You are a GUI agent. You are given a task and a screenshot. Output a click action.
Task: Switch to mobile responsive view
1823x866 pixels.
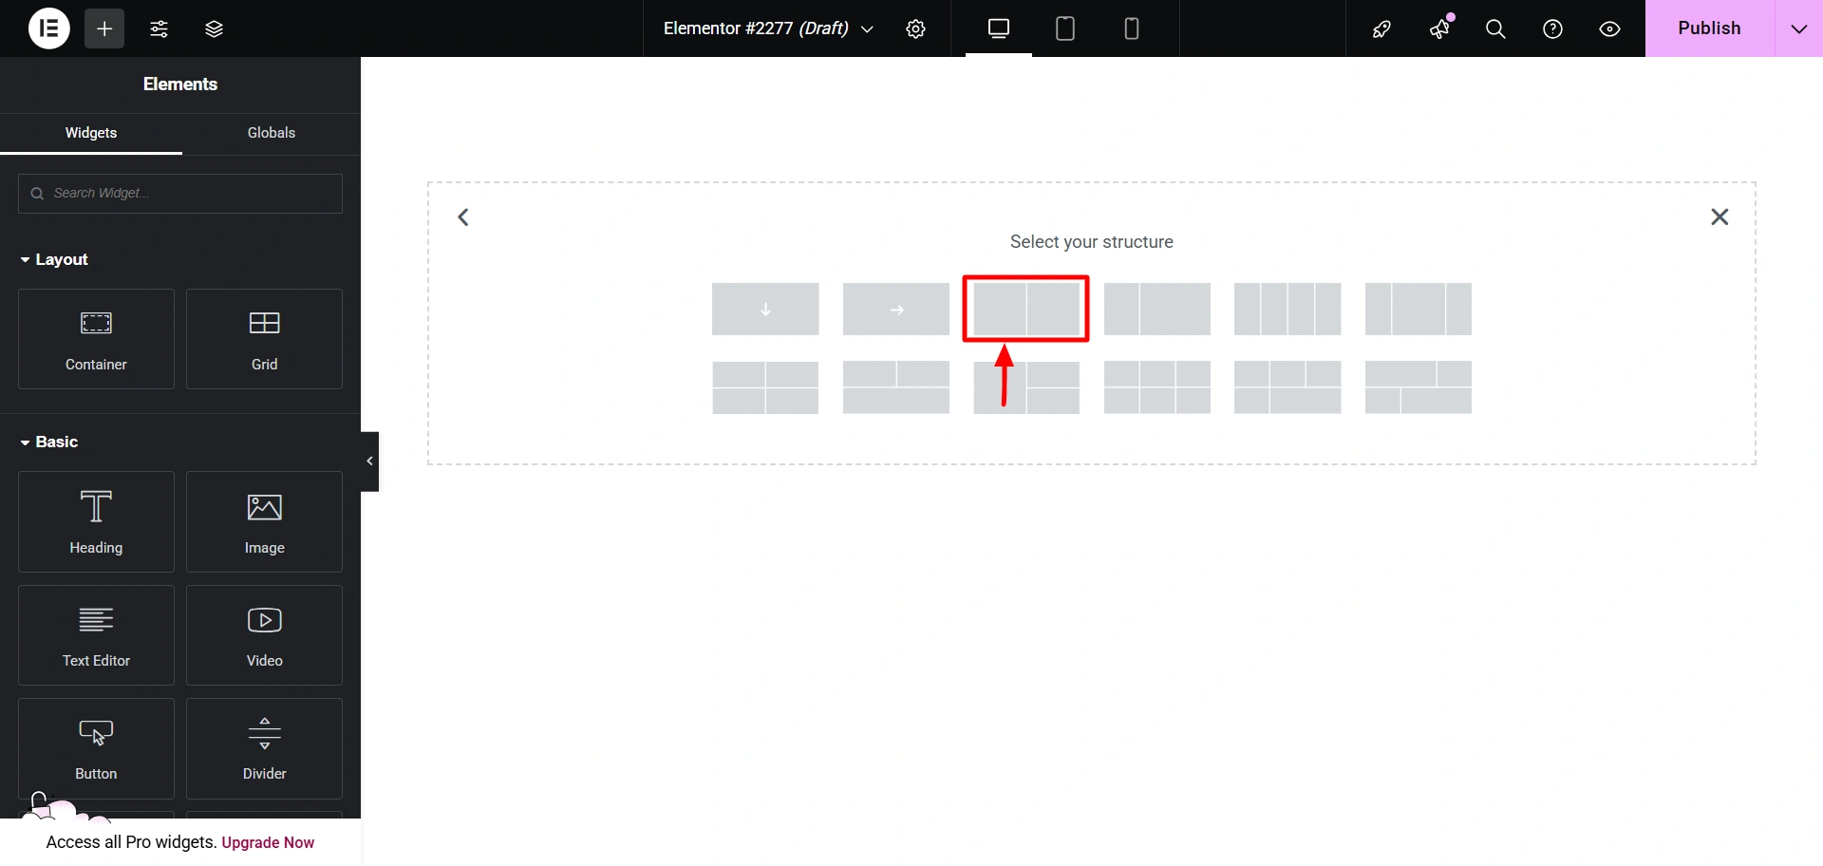tap(1132, 28)
